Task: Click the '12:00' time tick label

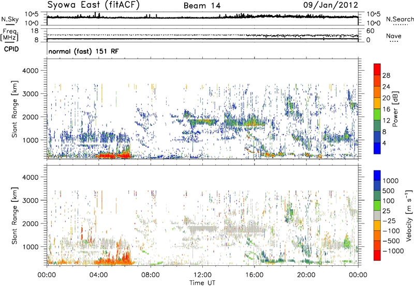Action: pos(202,275)
